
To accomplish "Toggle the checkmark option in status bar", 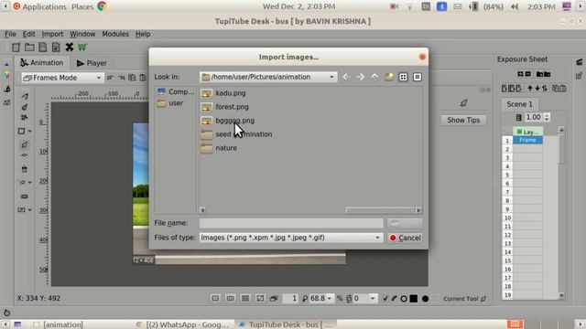I will 385,299.
